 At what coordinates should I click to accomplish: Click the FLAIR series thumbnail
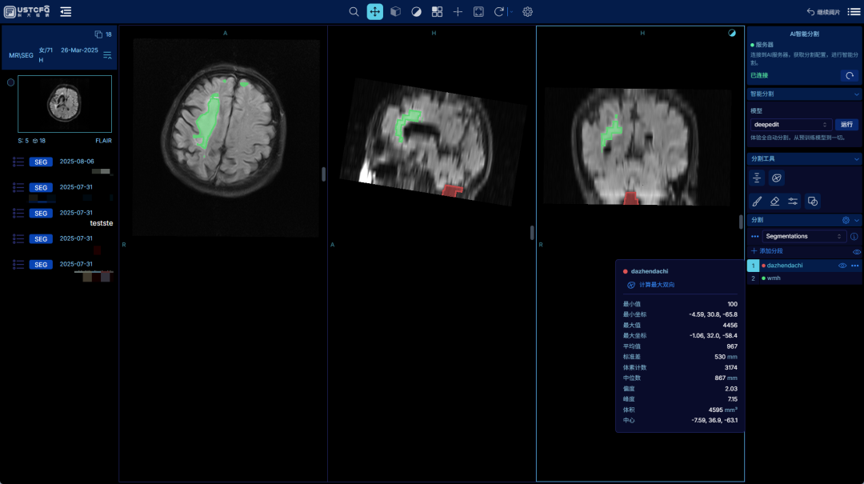click(x=65, y=104)
